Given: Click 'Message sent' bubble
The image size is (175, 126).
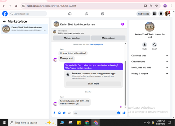Looking at the screenshot, I should coord(66,58).
